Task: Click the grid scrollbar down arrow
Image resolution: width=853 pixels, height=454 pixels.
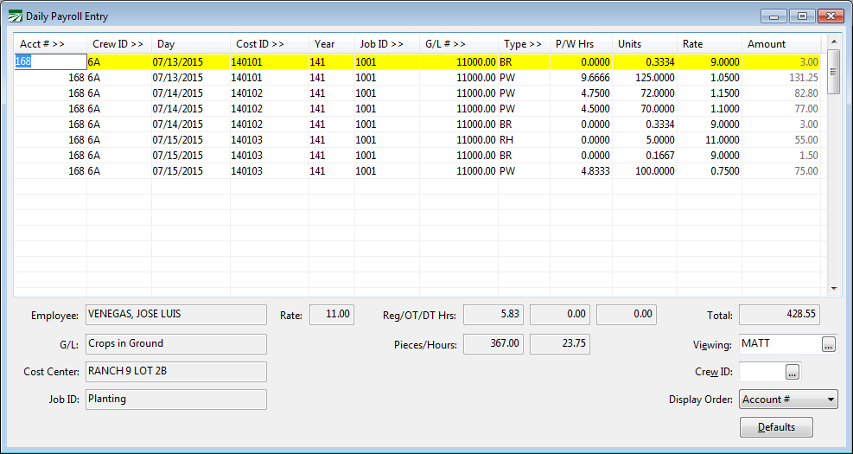Action: [x=834, y=288]
